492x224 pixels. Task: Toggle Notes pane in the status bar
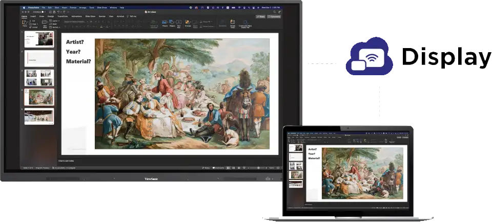[x=206, y=168]
